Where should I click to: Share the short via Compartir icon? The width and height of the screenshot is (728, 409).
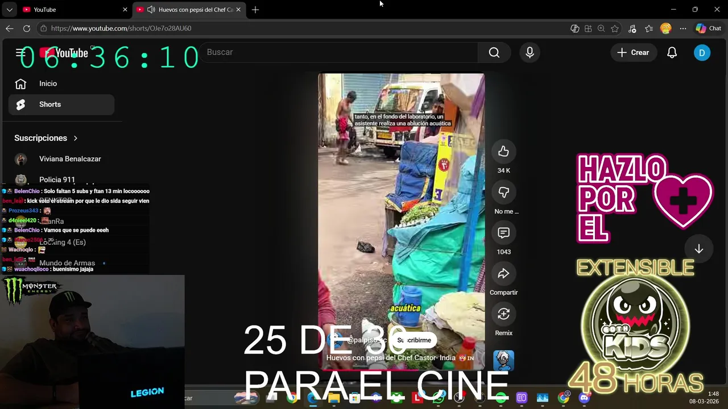point(503,274)
